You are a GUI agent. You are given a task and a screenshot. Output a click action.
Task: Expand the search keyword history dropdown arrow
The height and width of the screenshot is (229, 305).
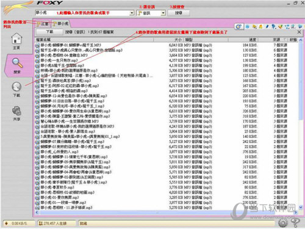click(x=132, y=13)
